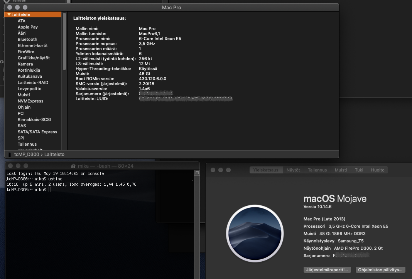Viewport: 412px width, 279px height.
Task: Select Apple Pay in the sidebar
Action: [x=28, y=27]
